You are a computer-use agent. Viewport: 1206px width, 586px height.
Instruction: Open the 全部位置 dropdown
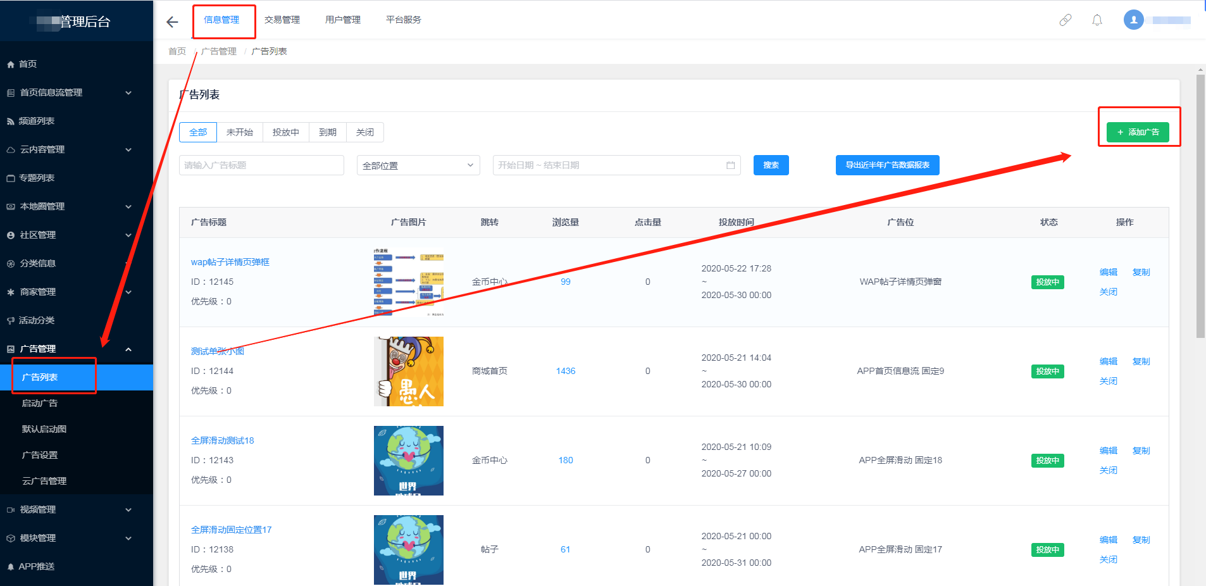click(418, 165)
